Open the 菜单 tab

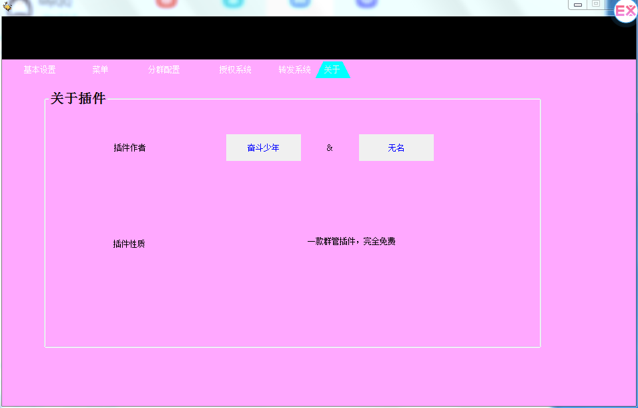(100, 69)
